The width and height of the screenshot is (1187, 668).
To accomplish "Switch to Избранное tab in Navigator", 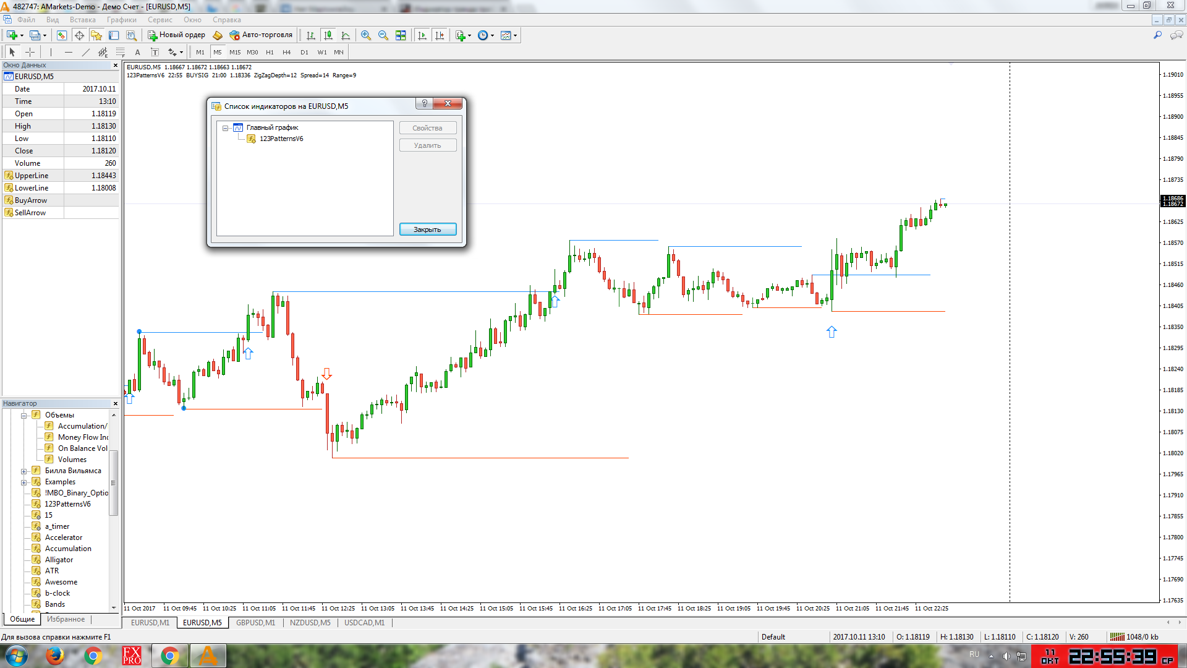I will pos(66,619).
